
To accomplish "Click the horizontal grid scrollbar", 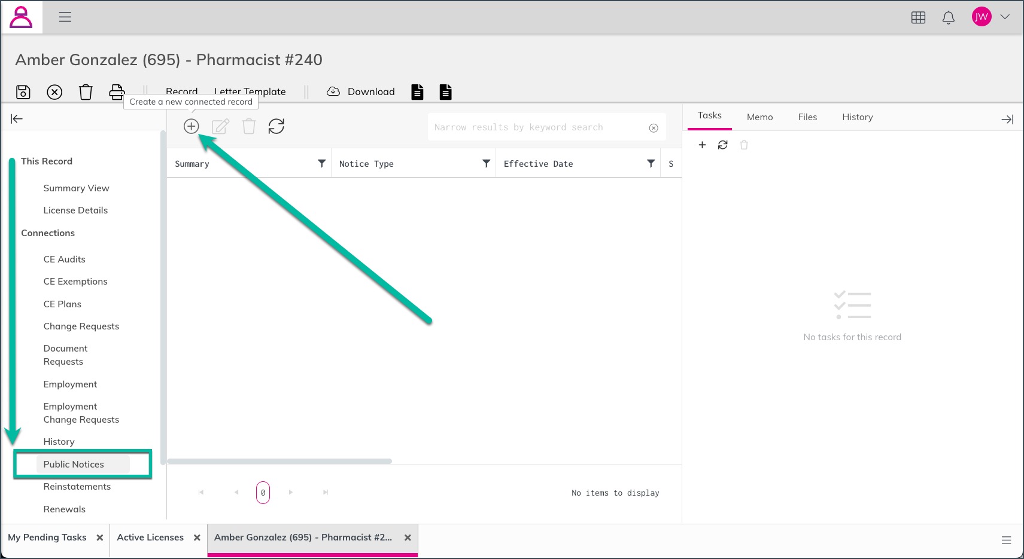I will [x=279, y=461].
